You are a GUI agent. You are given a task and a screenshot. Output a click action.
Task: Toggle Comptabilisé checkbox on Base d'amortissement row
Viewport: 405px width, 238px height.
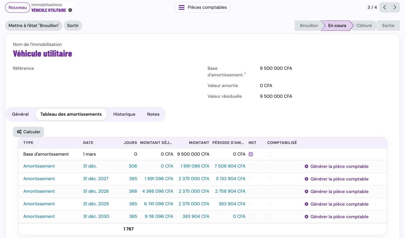click(x=269, y=154)
